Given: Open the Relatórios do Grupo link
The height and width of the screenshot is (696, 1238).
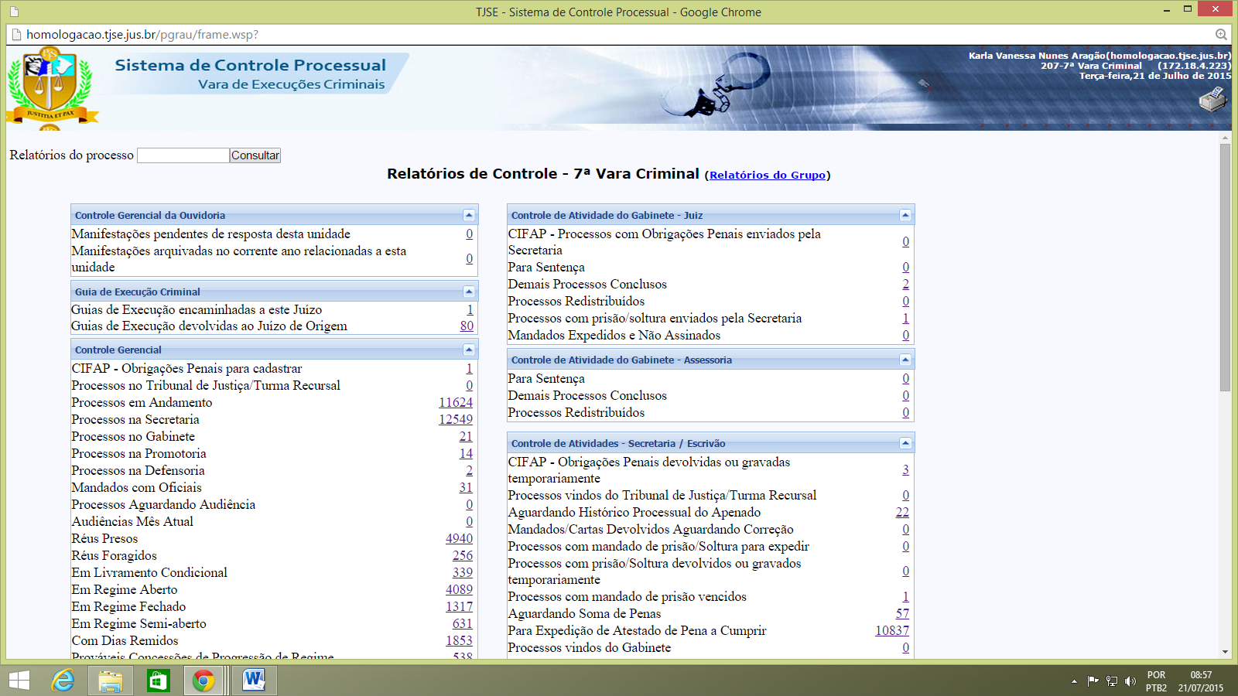Looking at the screenshot, I should pos(767,176).
